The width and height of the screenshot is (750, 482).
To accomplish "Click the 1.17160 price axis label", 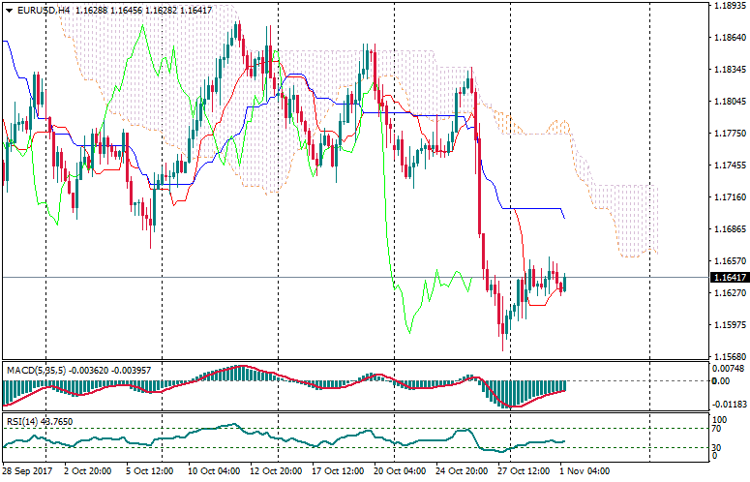I will 730,197.
